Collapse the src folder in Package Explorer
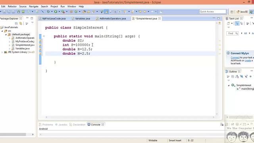This screenshot has width=254, height=143. [2, 31]
